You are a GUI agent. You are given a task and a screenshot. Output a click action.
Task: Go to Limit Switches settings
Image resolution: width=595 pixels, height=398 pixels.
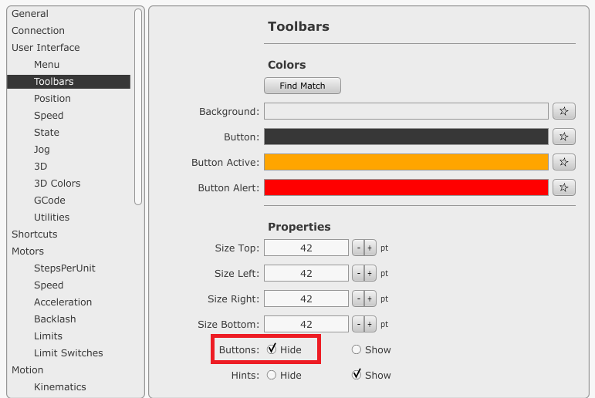coord(68,352)
